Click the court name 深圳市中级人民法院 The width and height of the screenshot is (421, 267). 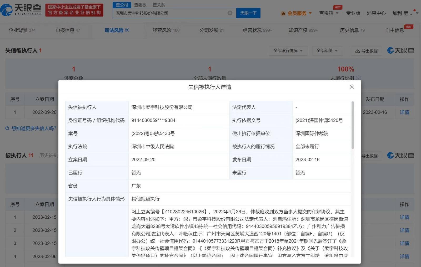(153, 146)
